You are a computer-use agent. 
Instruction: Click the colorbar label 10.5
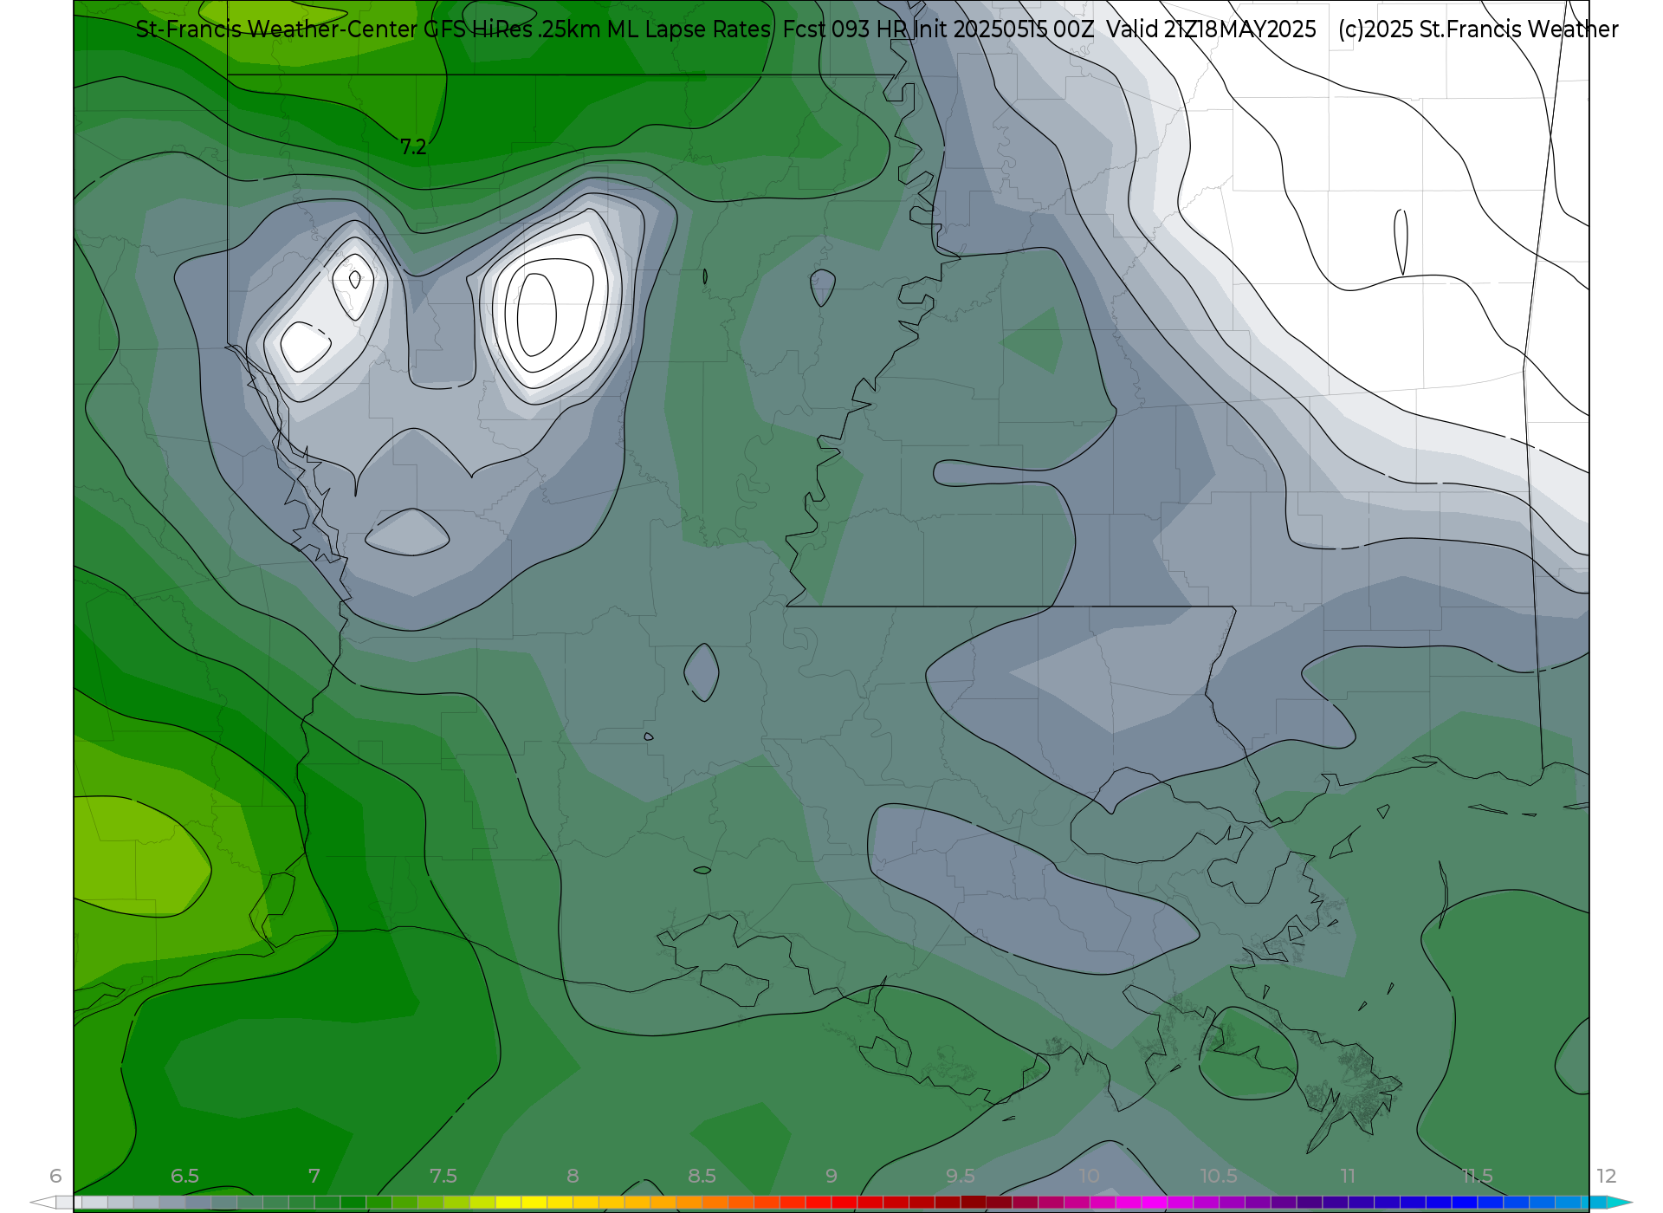coord(1219,1176)
